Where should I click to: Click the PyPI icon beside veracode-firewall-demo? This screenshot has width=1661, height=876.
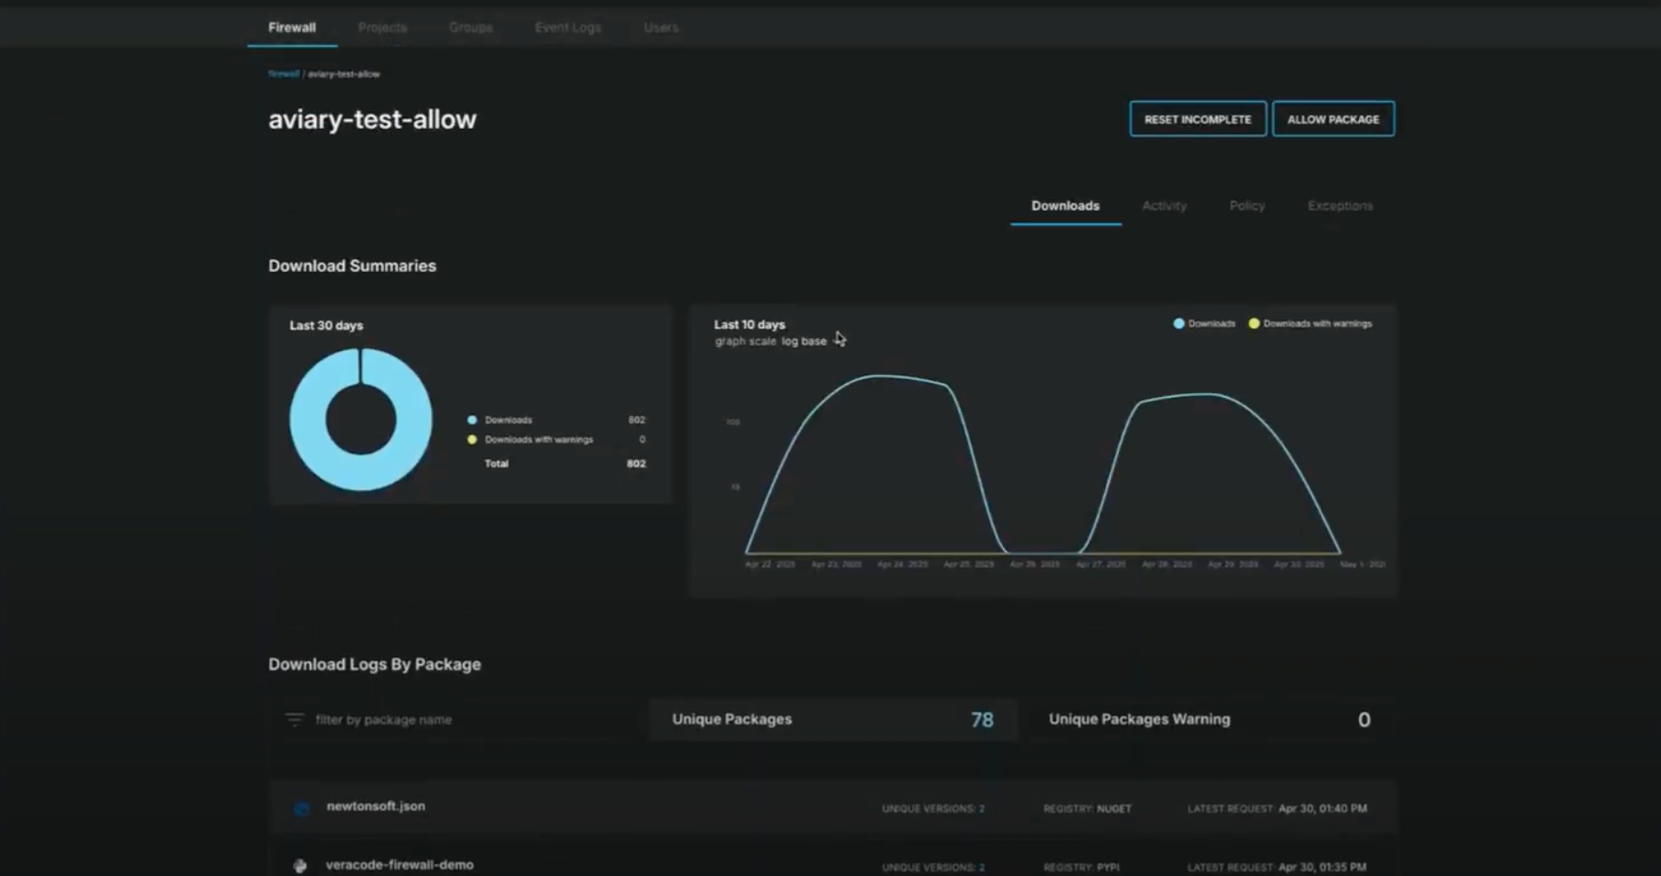point(300,866)
